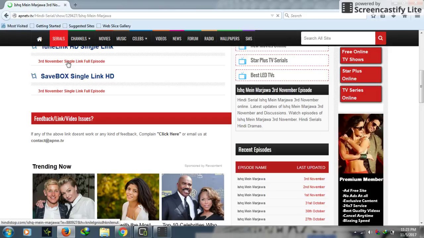
Task: Open the WALLPAPERS menu item
Action: point(230,39)
